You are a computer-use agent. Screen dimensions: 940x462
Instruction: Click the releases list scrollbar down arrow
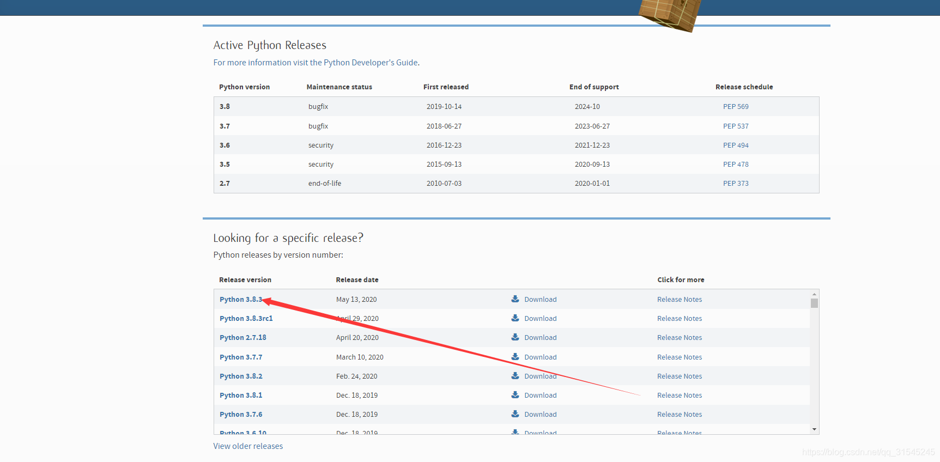814,429
